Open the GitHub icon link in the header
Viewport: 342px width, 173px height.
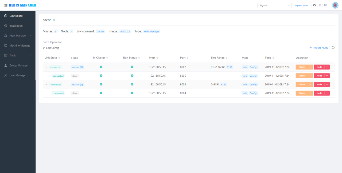click(x=314, y=5)
